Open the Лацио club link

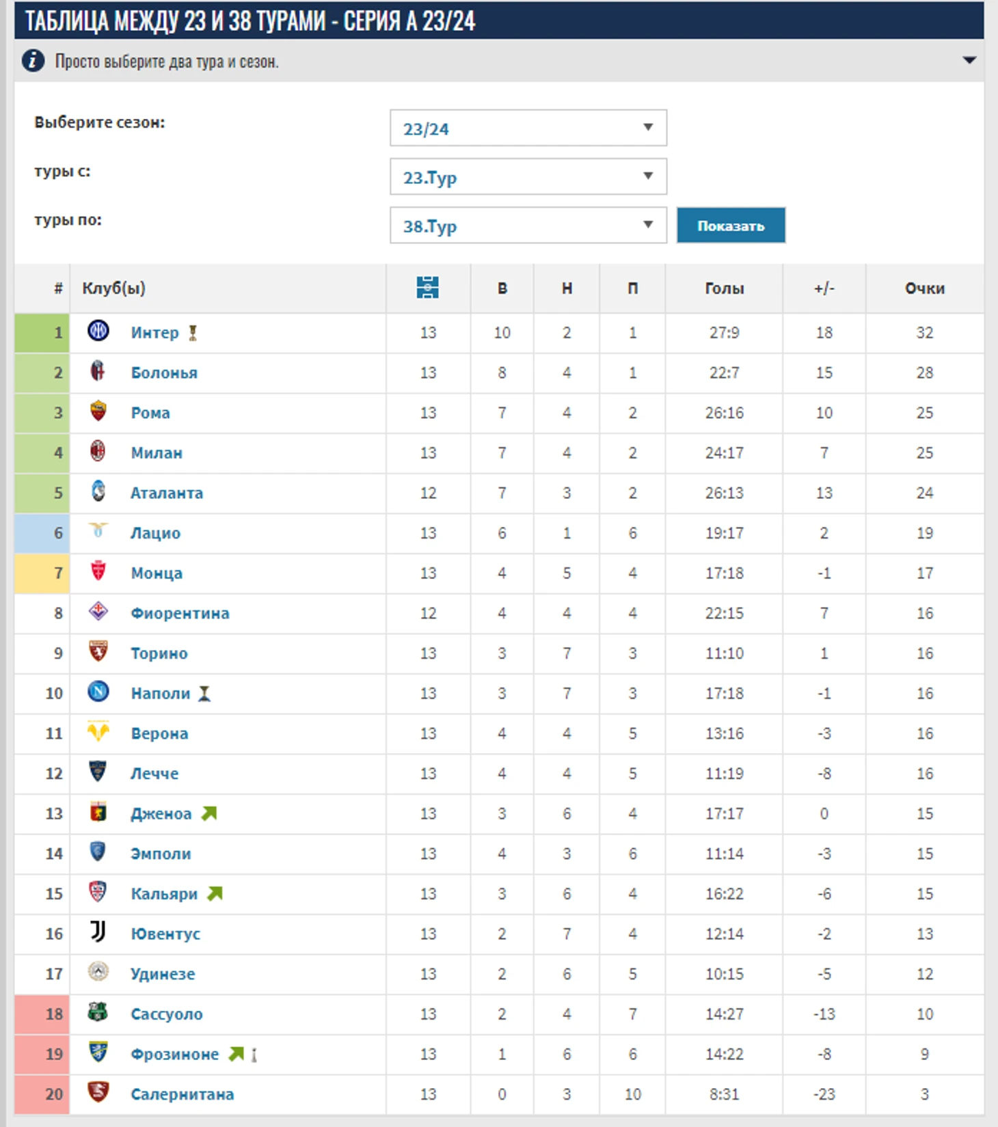coord(156,533)
